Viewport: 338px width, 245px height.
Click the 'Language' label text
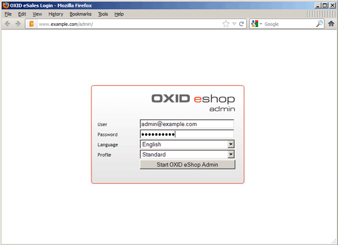[x=108, y=145]
